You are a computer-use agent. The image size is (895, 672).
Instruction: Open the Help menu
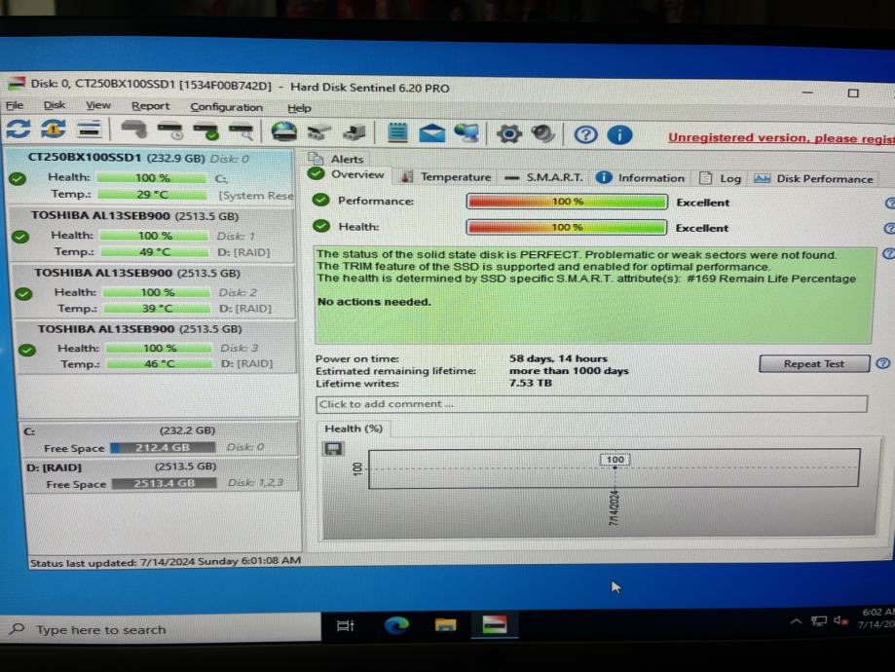click(299, 108)
